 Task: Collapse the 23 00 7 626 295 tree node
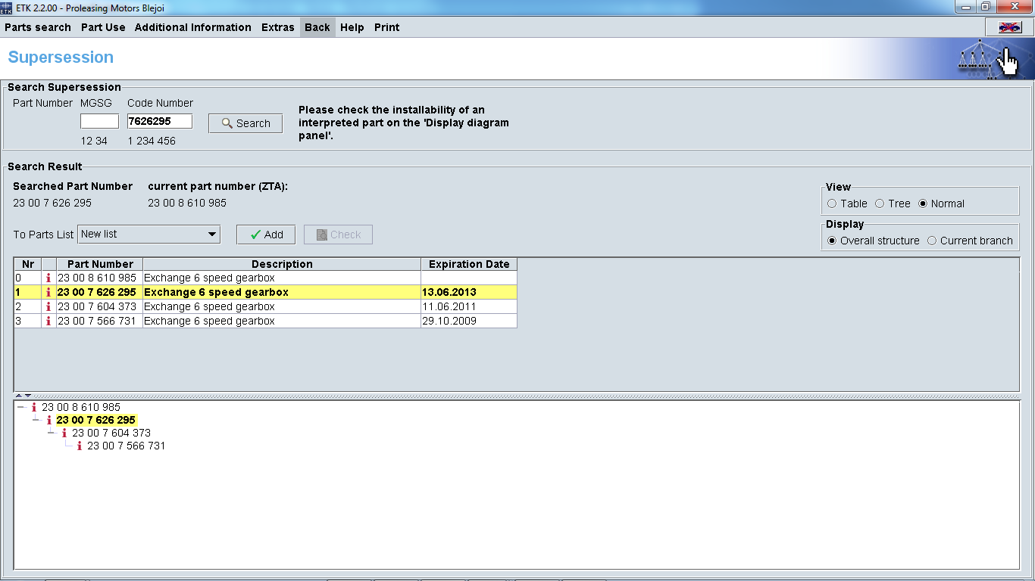[x=36, y=420]
